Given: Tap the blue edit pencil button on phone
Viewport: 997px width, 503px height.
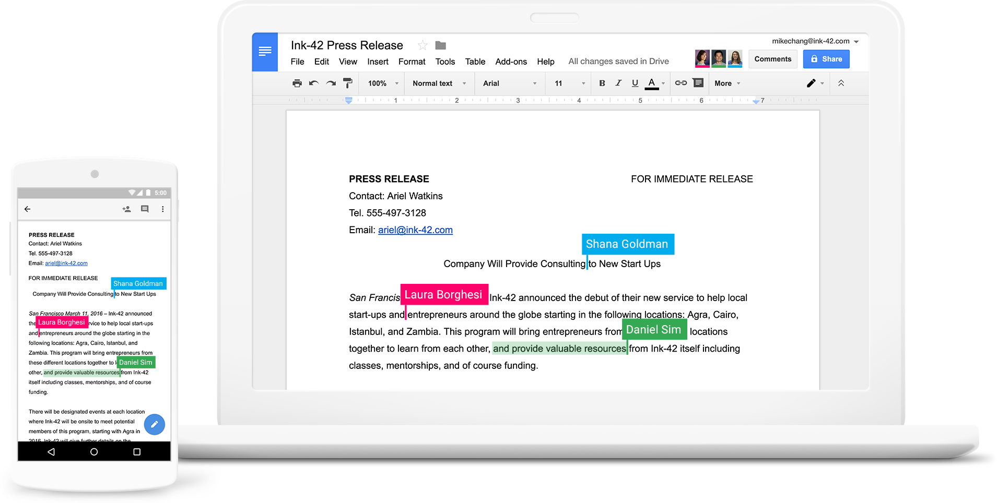Looking at the screenshot, I should click(x=155, y=425).
